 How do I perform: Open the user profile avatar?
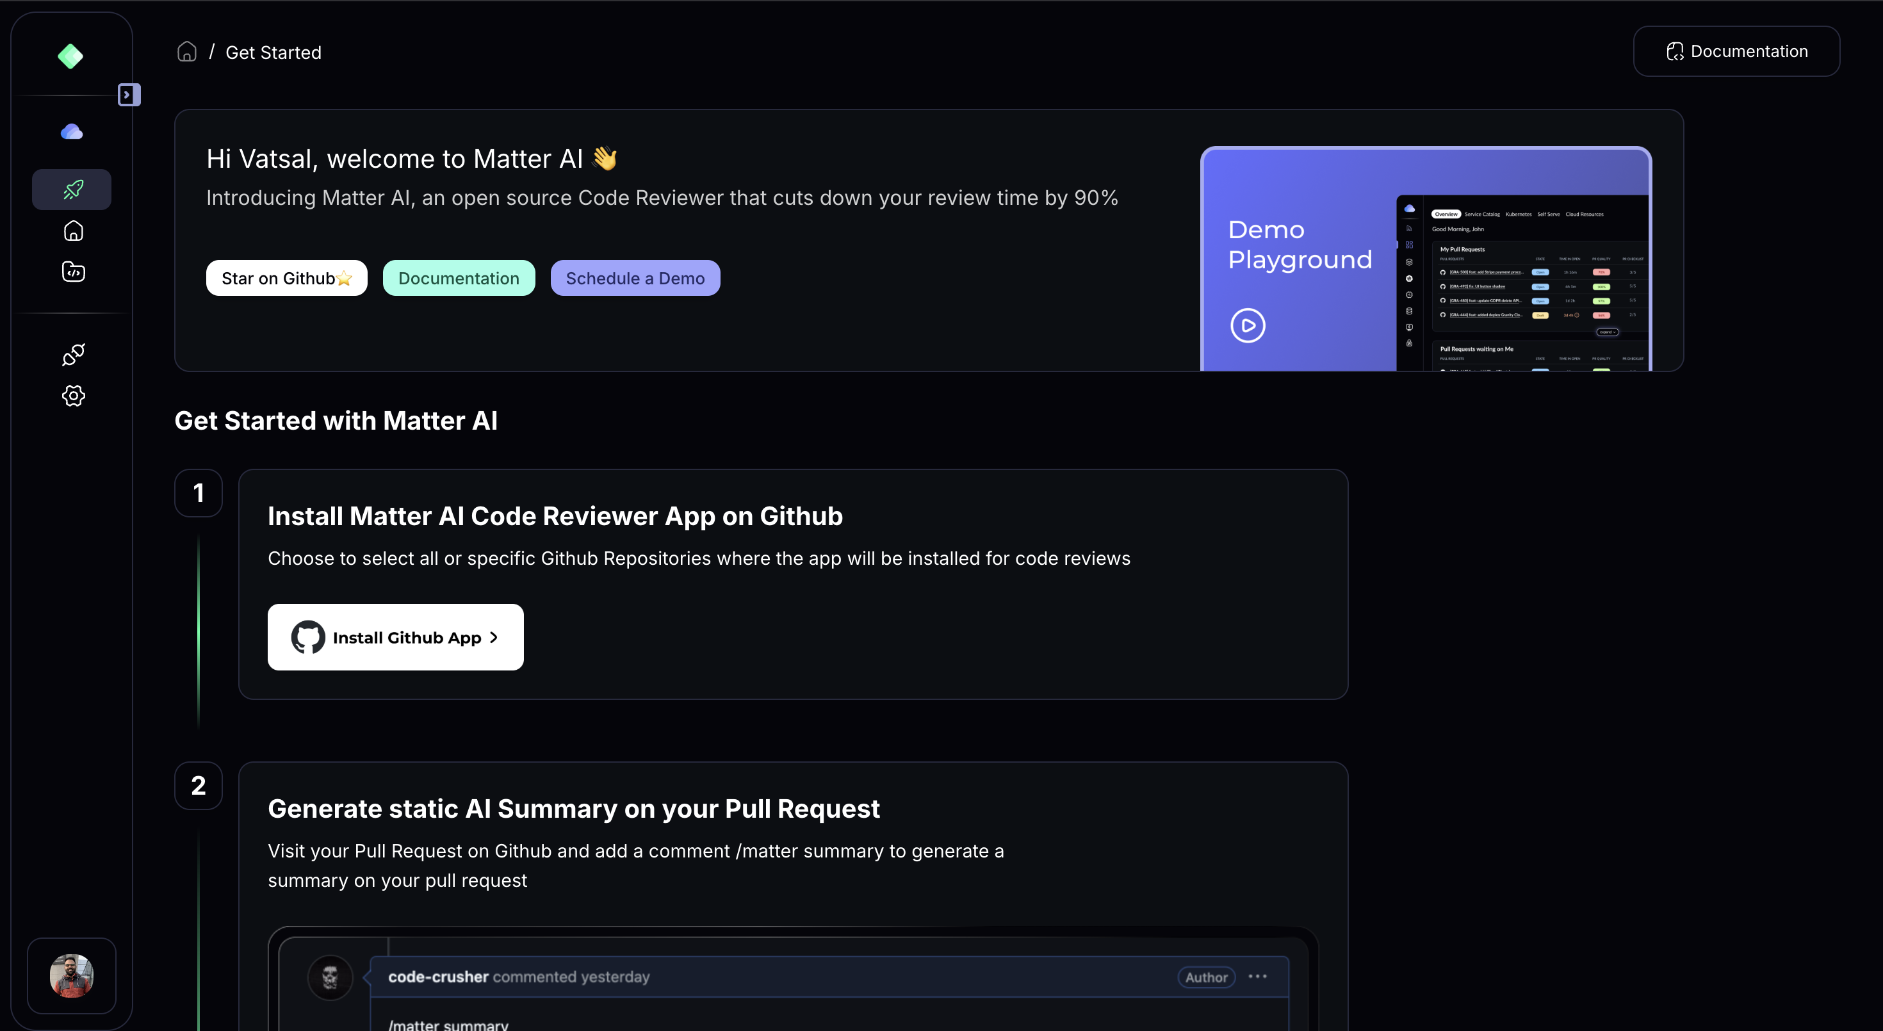pyautogui.click(x=72, y=975)
